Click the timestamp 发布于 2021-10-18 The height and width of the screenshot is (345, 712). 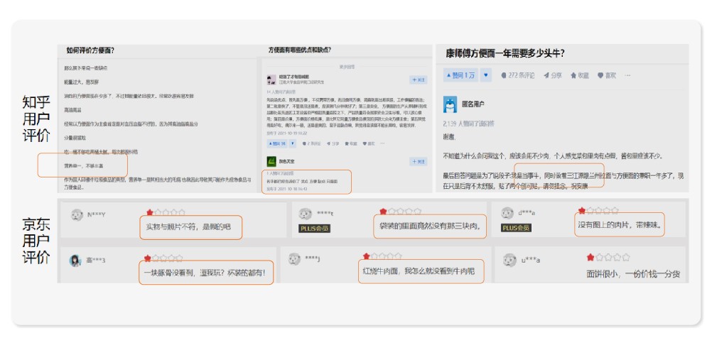click(287, 189)
